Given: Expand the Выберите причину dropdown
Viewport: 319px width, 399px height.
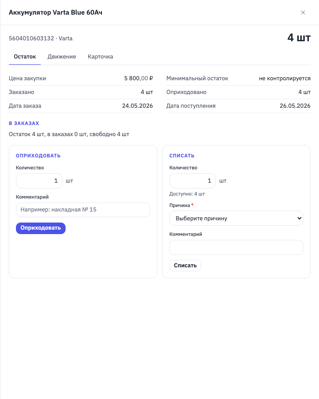Looking at the screenshot, I should pyautogui.click(x=236, y=218).
